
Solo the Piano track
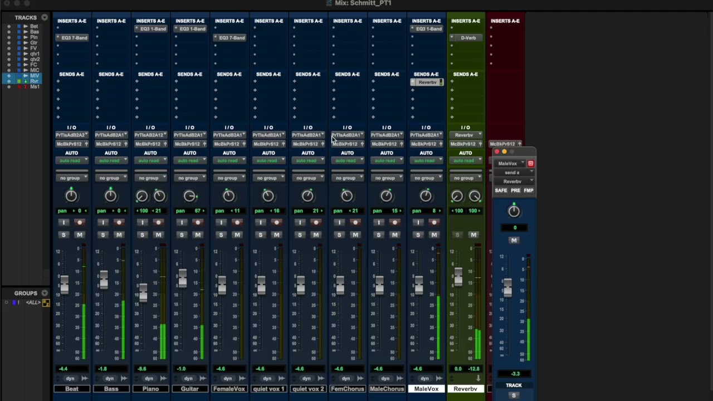click(x=142, y=235)
